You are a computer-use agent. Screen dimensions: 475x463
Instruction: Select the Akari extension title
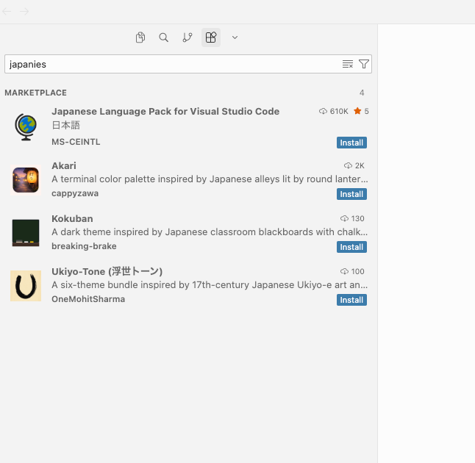(64, 165)
